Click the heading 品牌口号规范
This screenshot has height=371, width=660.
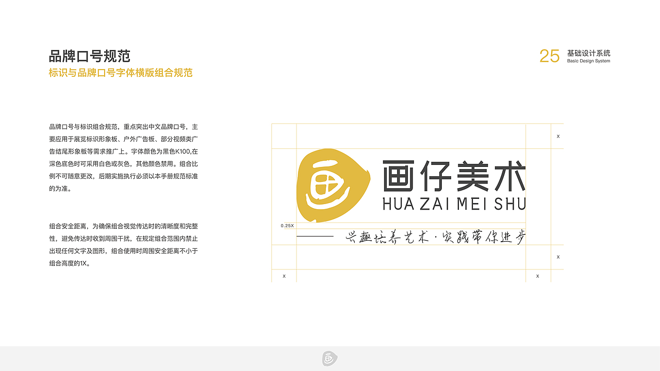click(x=90, y=56)
